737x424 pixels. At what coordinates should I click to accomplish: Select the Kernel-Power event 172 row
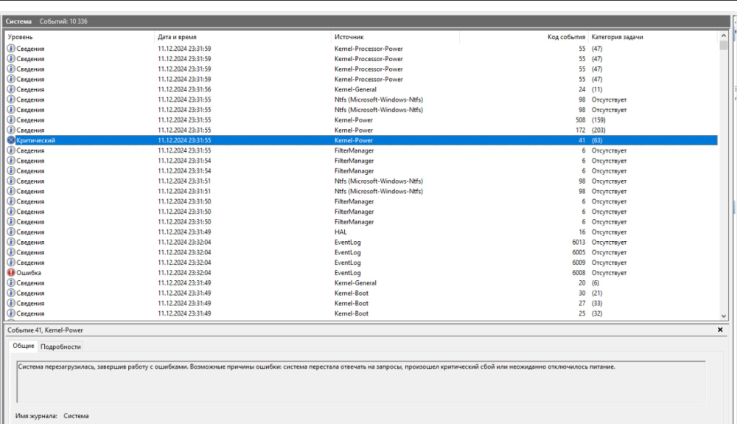point(361,131)
